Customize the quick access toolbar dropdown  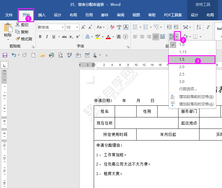pos(106,55)
